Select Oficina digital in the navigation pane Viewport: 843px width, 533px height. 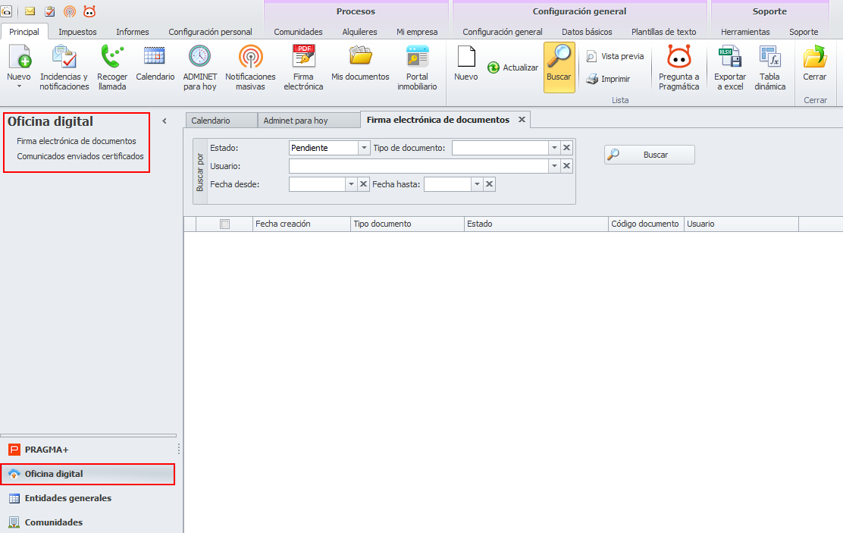pos(88,474)
